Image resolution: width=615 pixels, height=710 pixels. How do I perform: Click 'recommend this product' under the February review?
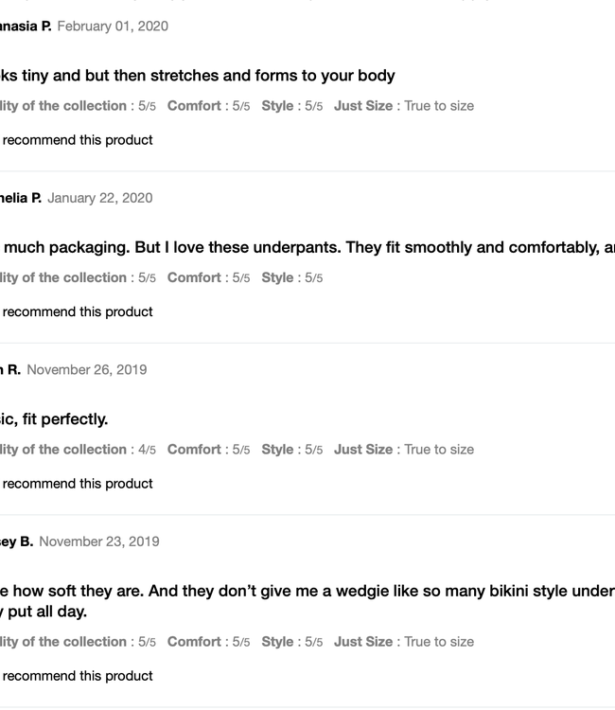[x=78, y=140]
